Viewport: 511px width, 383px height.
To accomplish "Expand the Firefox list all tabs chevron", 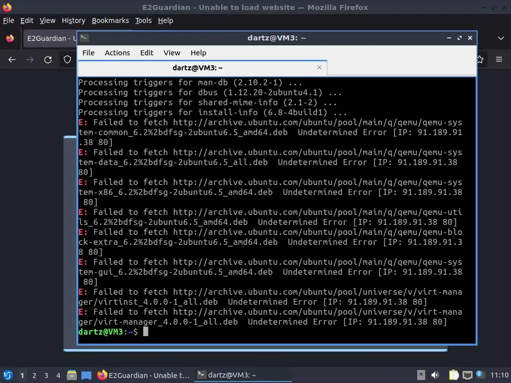I will (501, 38).
